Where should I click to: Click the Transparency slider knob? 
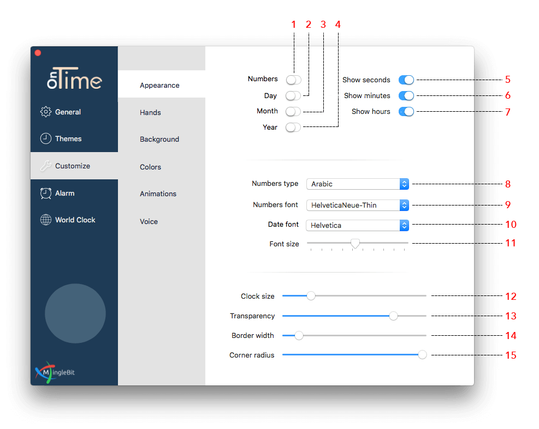click(x=394, y=316)
